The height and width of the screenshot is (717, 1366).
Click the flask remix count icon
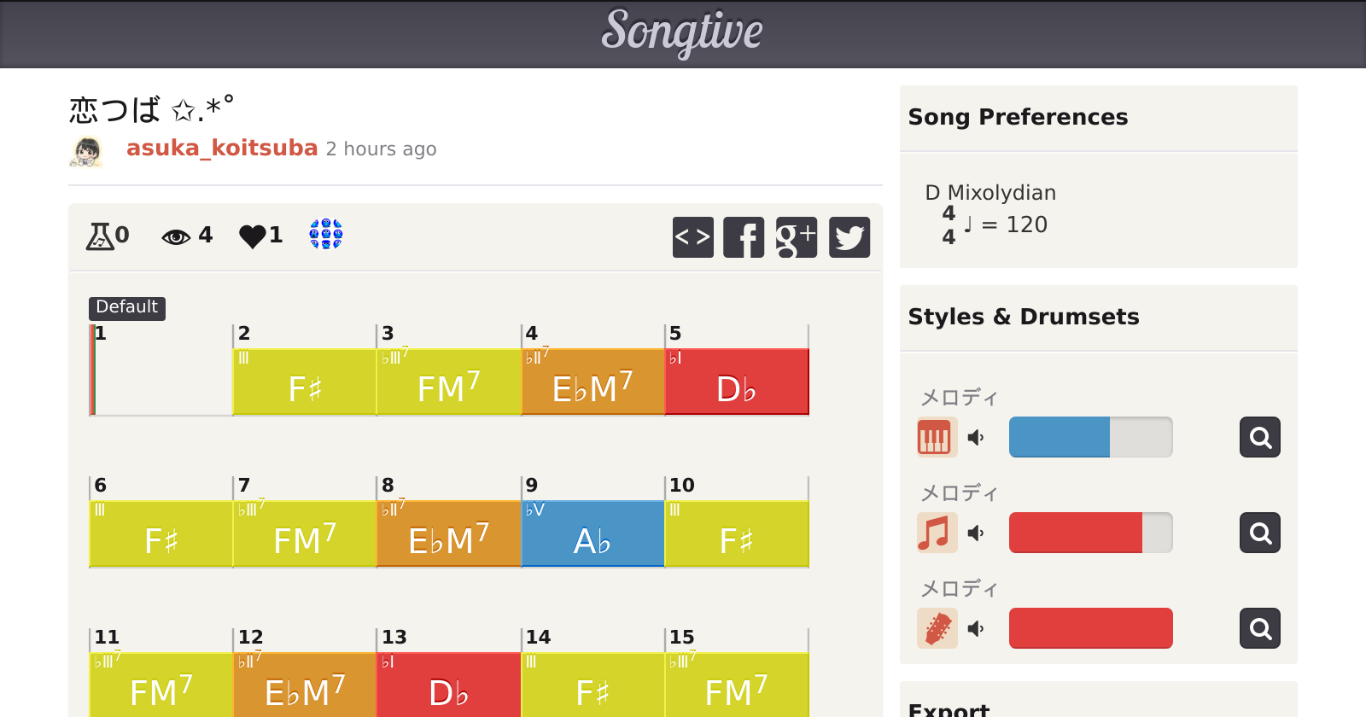click(x=100, y=236)
